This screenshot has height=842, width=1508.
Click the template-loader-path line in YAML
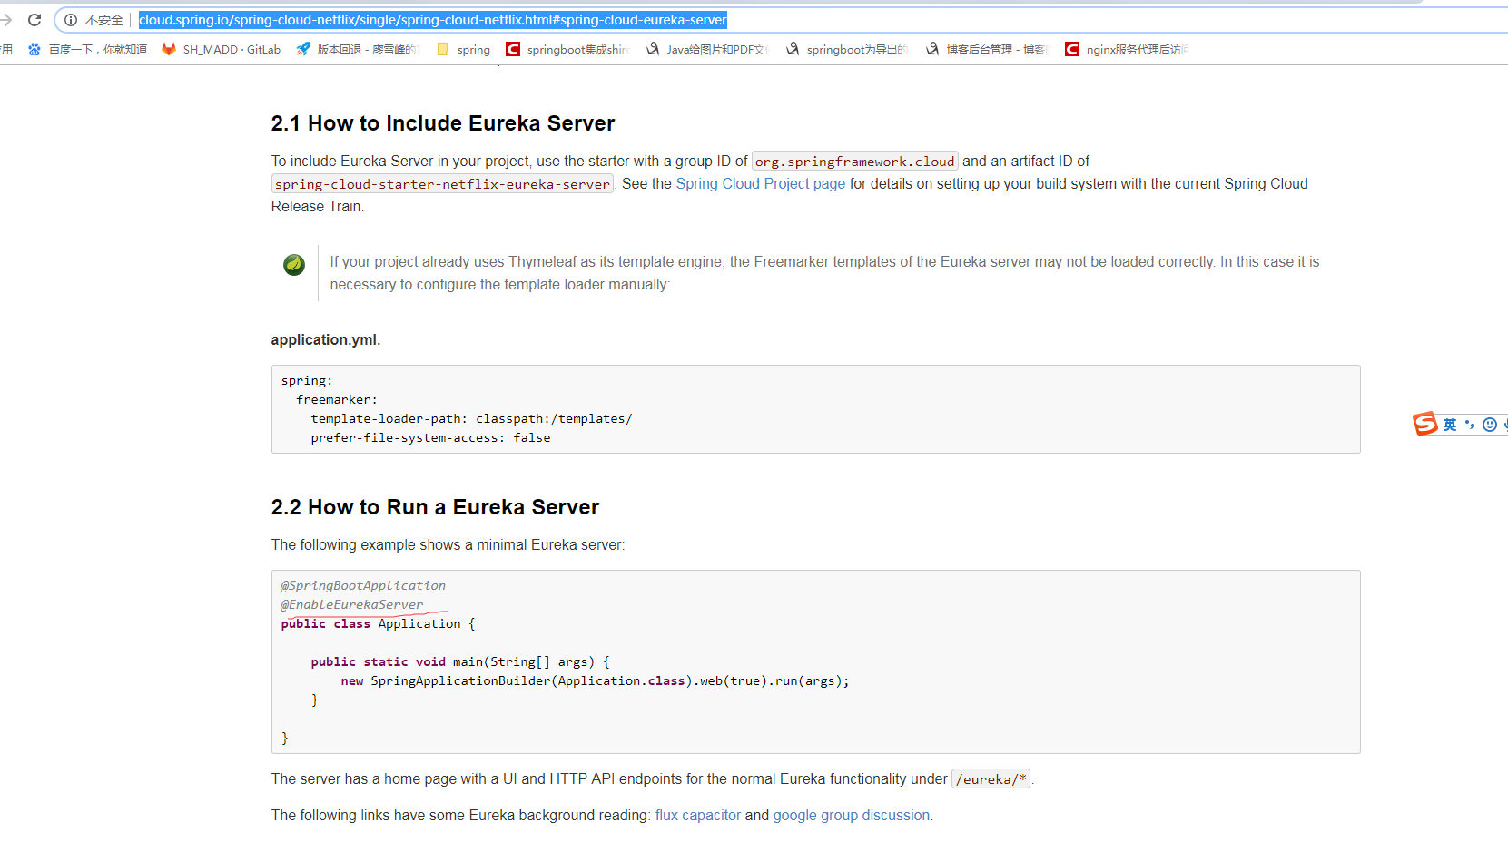click(x=471, y=418)
